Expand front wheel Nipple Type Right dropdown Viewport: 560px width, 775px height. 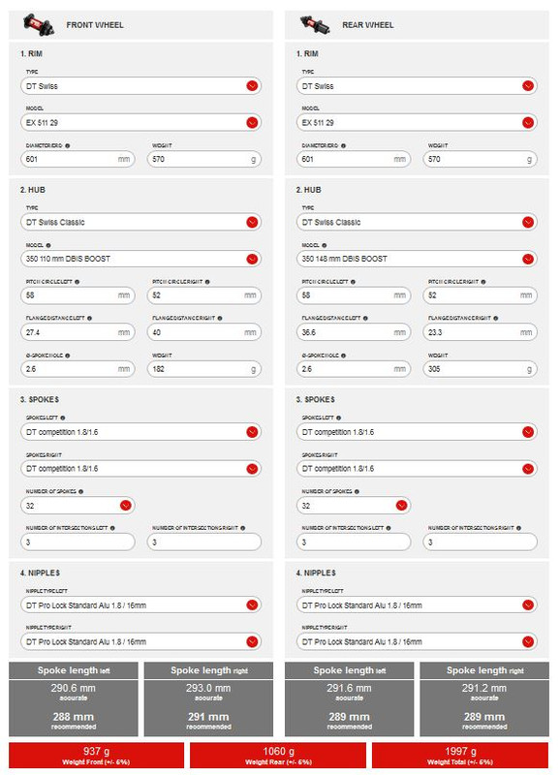pyautogui.click(x=140, y=641)
